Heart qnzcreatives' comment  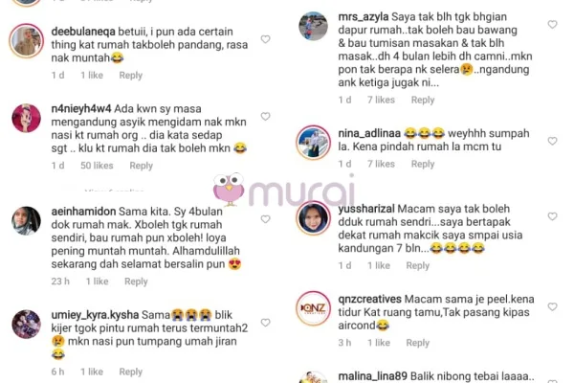tap(552, 306)
